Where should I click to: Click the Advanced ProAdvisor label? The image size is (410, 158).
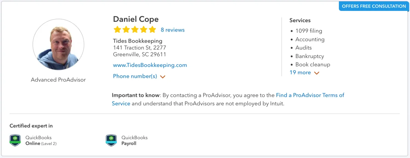(58, 80)
